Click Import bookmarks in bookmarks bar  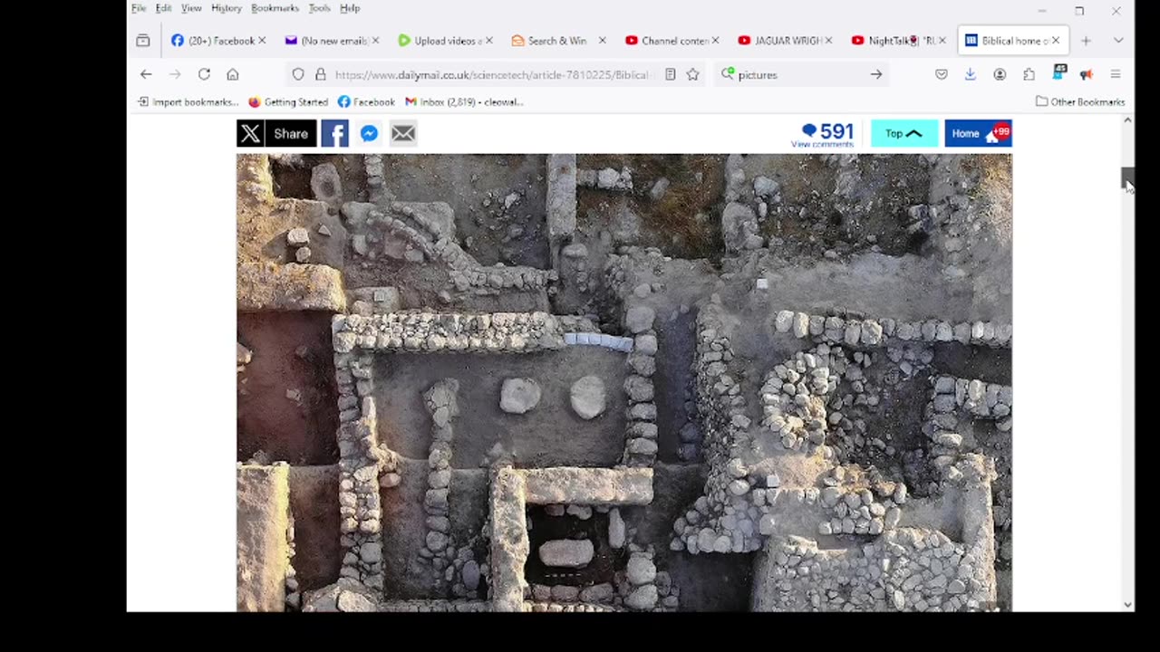click(x=188, y=101)
